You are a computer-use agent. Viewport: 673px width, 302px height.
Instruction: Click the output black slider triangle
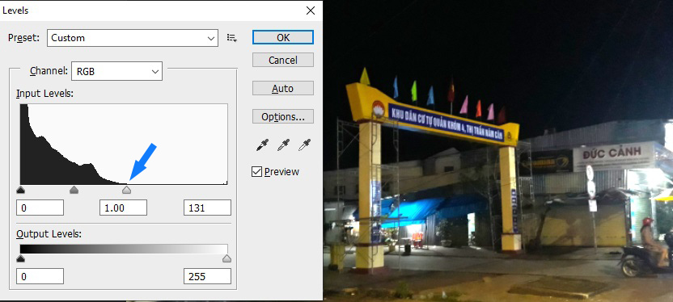pos(20,258)
